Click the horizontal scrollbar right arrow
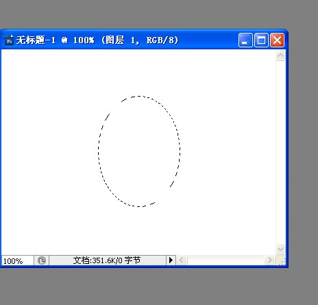The width and height of the screenshot is (318, 305). (269, 260)
